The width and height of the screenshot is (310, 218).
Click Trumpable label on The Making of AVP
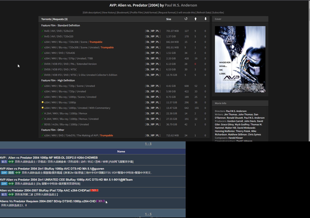point(107,135)
